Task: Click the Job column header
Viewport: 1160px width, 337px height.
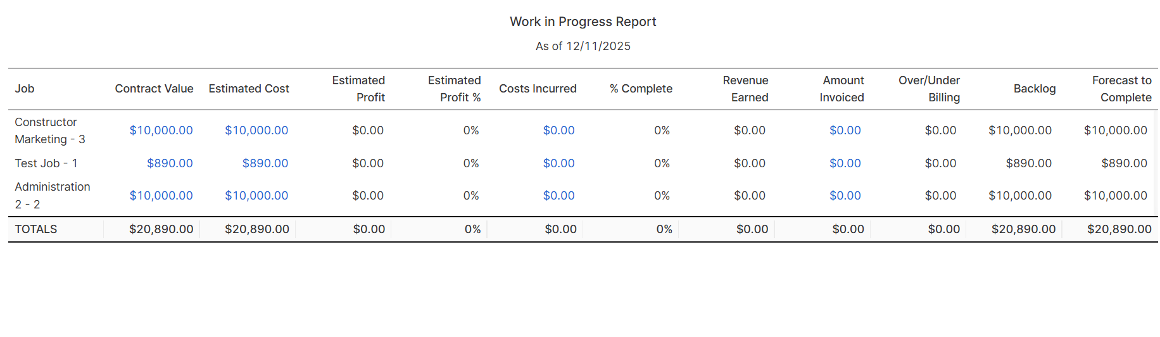Action: [x=25, y=89]
